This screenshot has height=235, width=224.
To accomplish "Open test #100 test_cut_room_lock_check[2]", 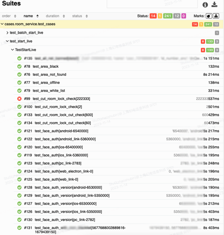I will [118, 107].
